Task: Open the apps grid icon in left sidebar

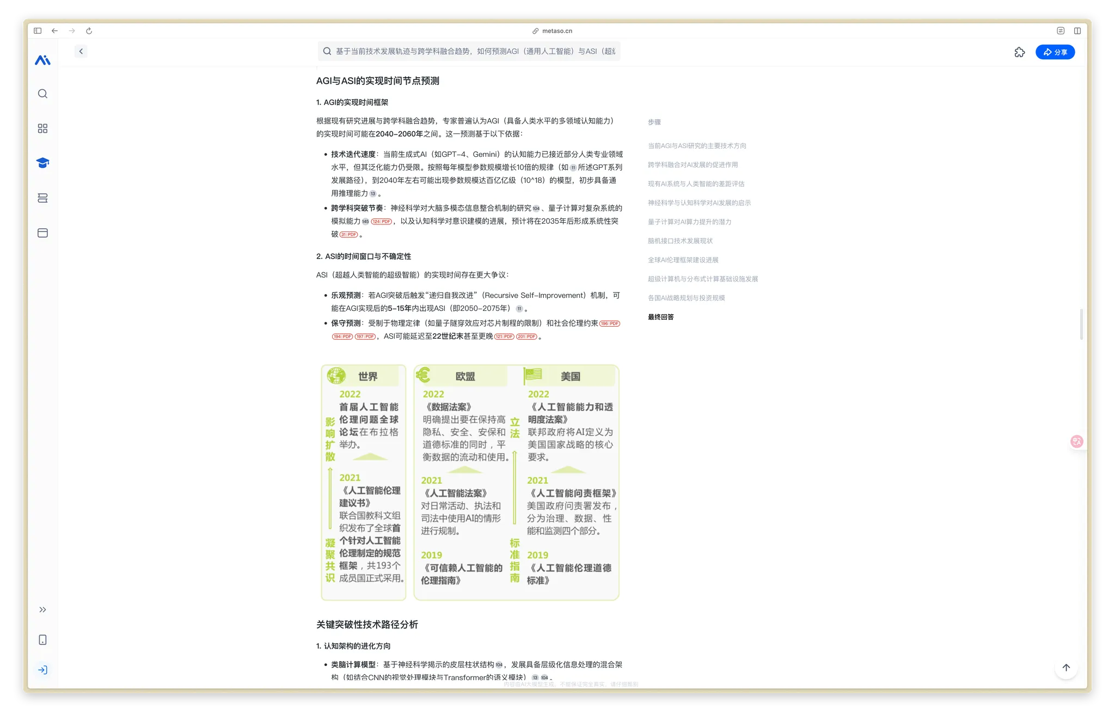Action: point(42,129)
